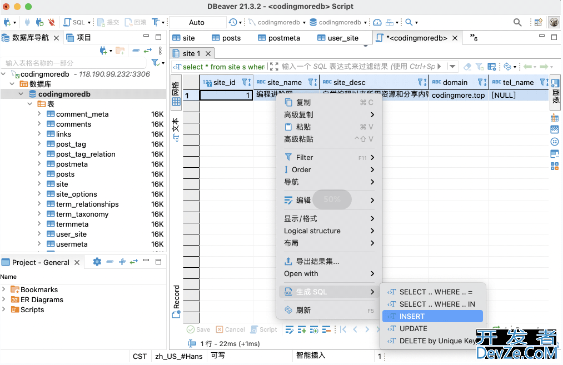563x365 pixels.
Task: Select UPDATE in generate SQL submenu
Action: 432,328
